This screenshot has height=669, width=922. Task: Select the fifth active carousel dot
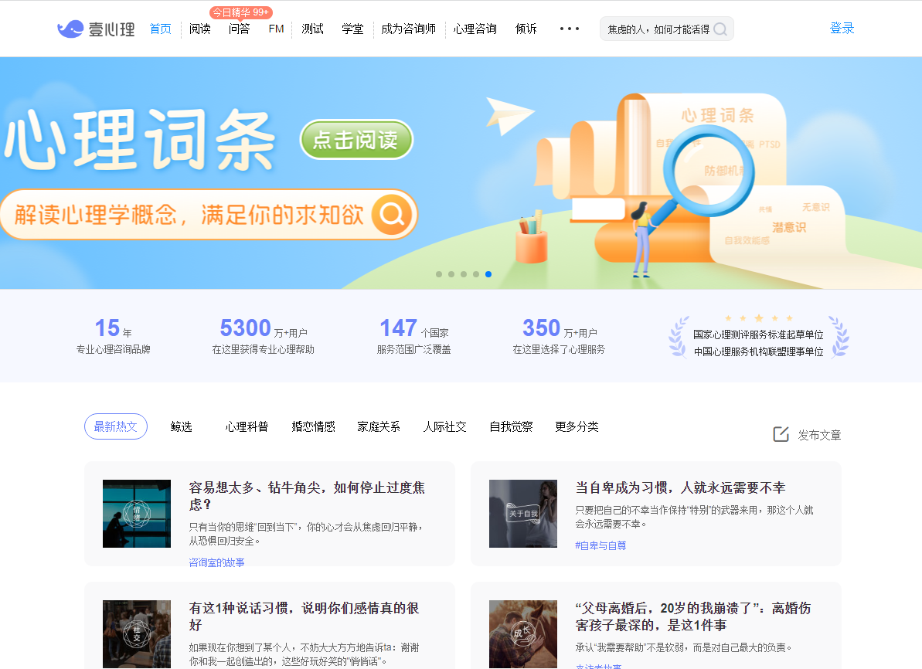click(488, 274)
